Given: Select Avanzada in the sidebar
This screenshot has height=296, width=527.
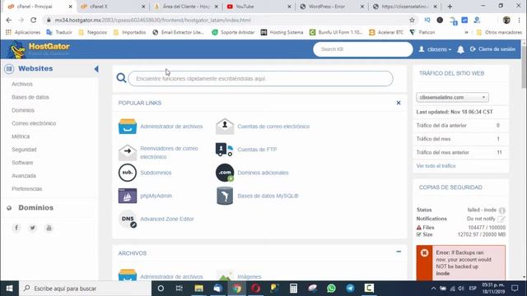Looking at the screenshot, I should (24, 175).
